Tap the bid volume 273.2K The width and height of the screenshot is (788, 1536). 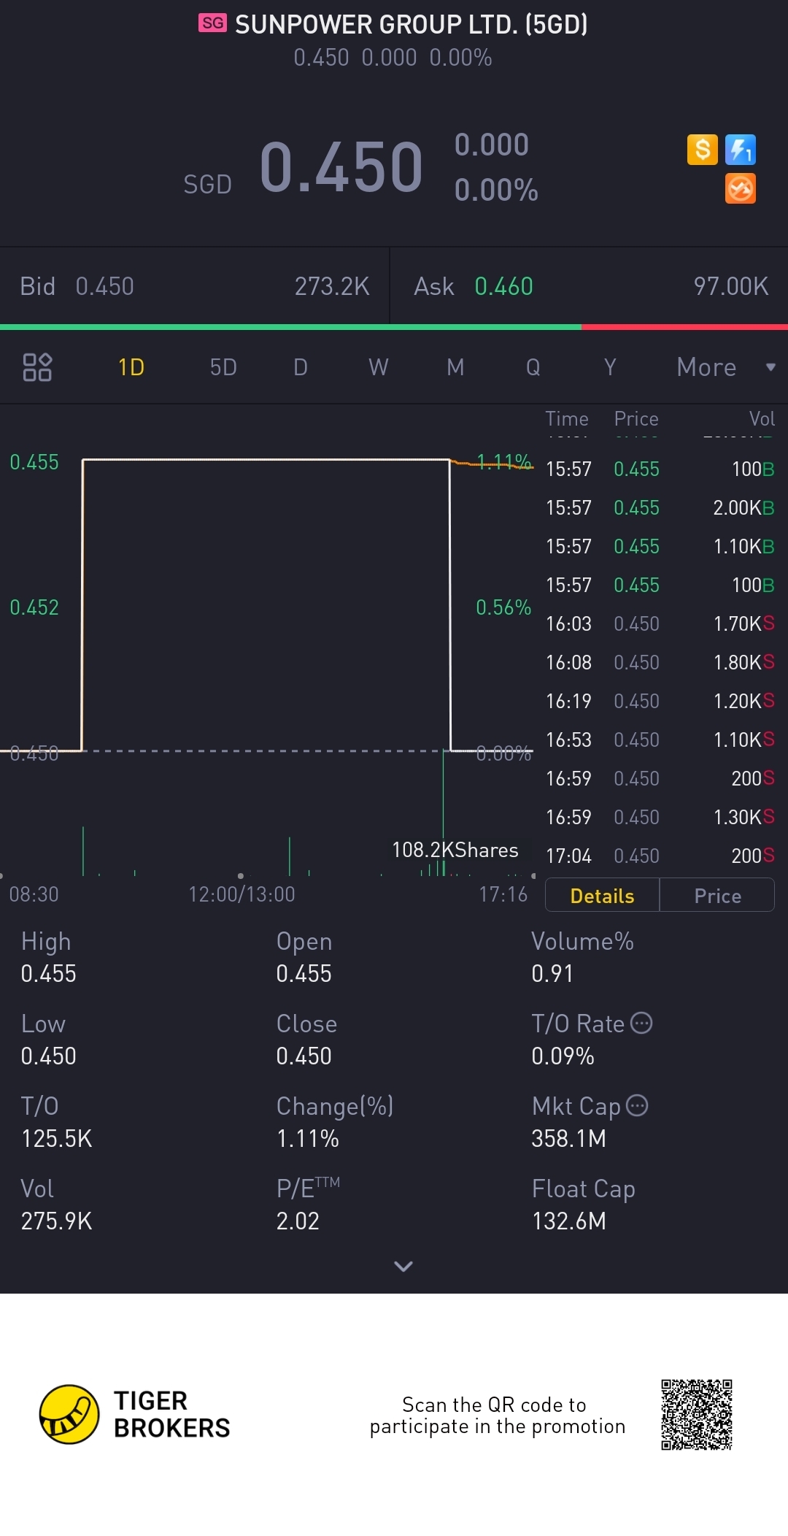click(332, 286)
